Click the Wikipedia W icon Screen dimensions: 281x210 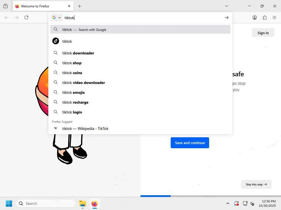(x=56, y=128)
